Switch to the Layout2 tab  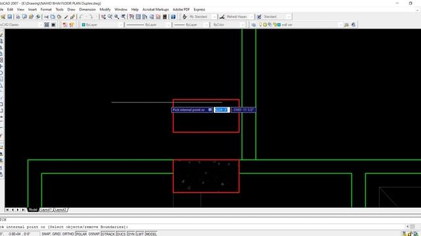[x=61, y=210]
